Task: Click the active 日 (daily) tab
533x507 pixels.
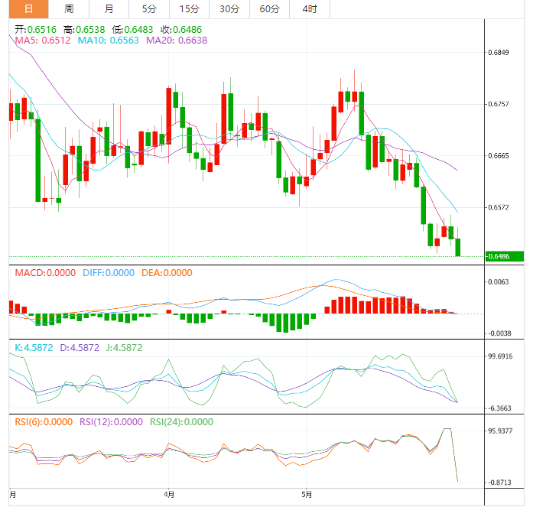Action: tap(28, 9)
